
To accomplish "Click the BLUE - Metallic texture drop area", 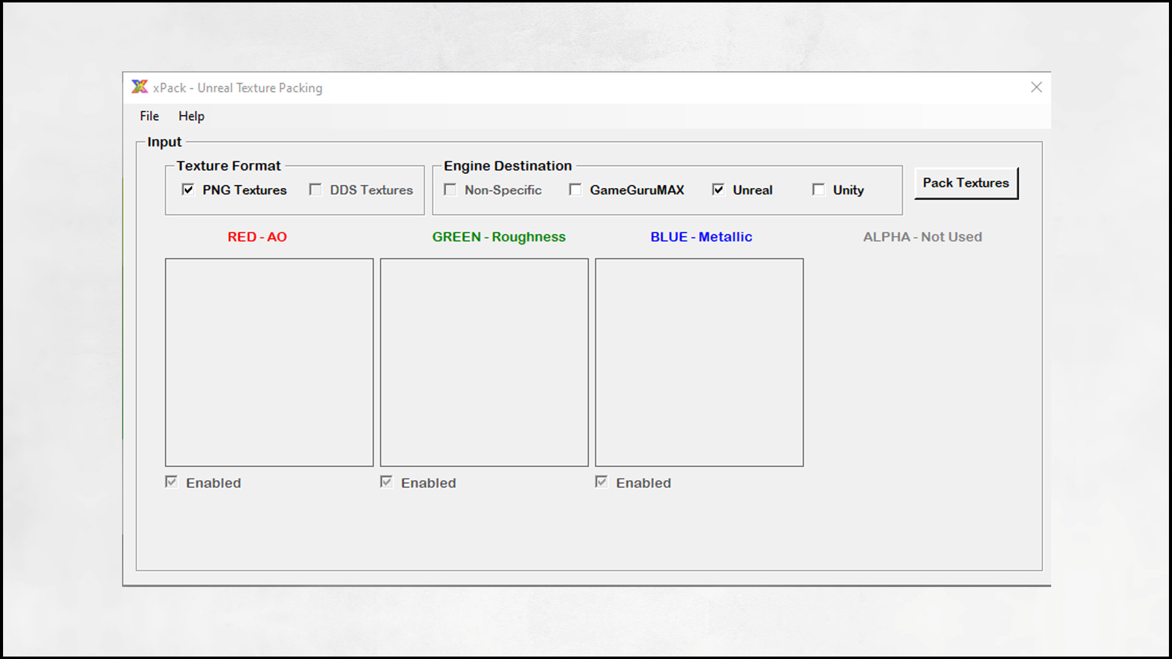I will click(x=699, y=362).
